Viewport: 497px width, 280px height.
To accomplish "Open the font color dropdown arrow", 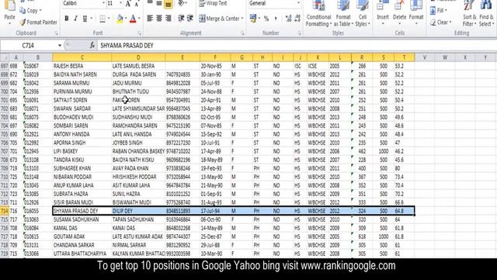I will click(139, 19).
